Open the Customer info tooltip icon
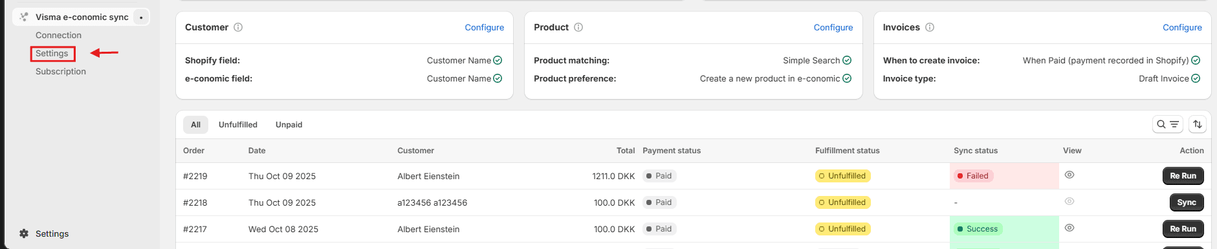 [238, 27]
